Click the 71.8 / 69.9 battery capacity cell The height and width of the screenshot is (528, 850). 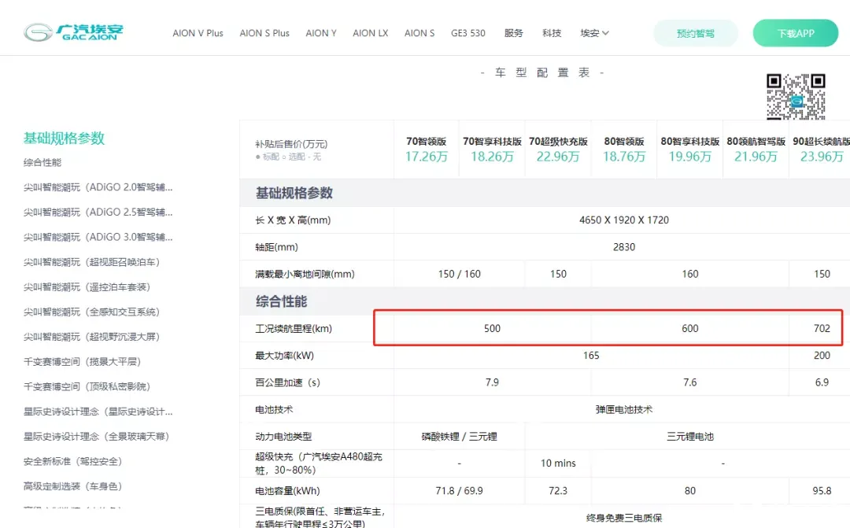point(459,491)
